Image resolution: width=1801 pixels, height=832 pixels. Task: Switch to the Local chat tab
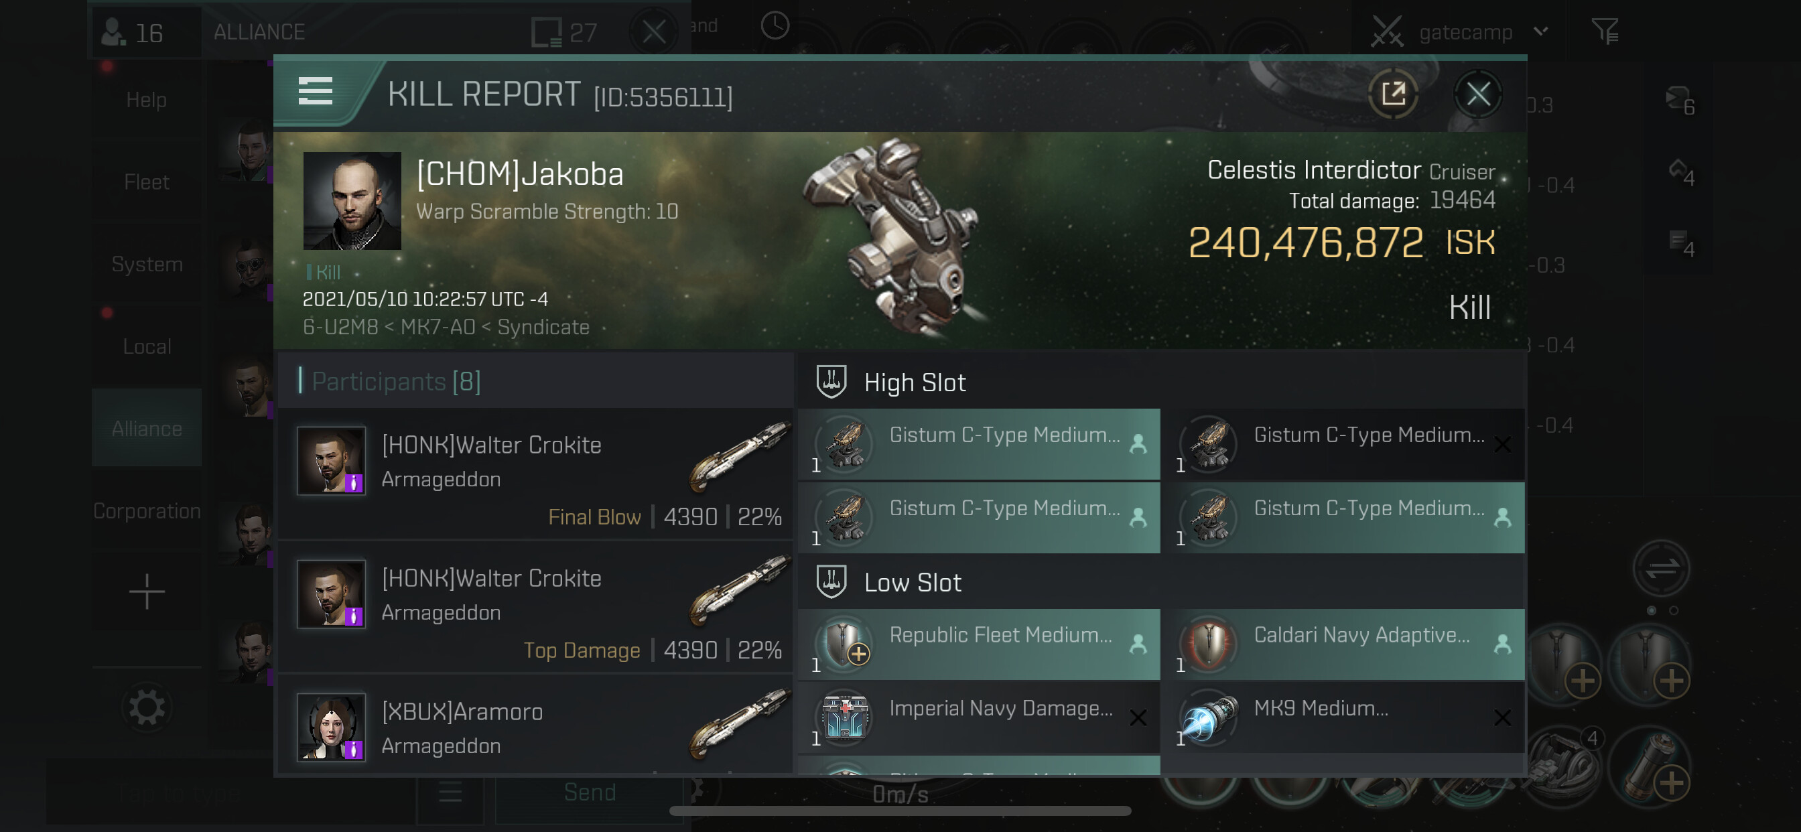(146, 346)
